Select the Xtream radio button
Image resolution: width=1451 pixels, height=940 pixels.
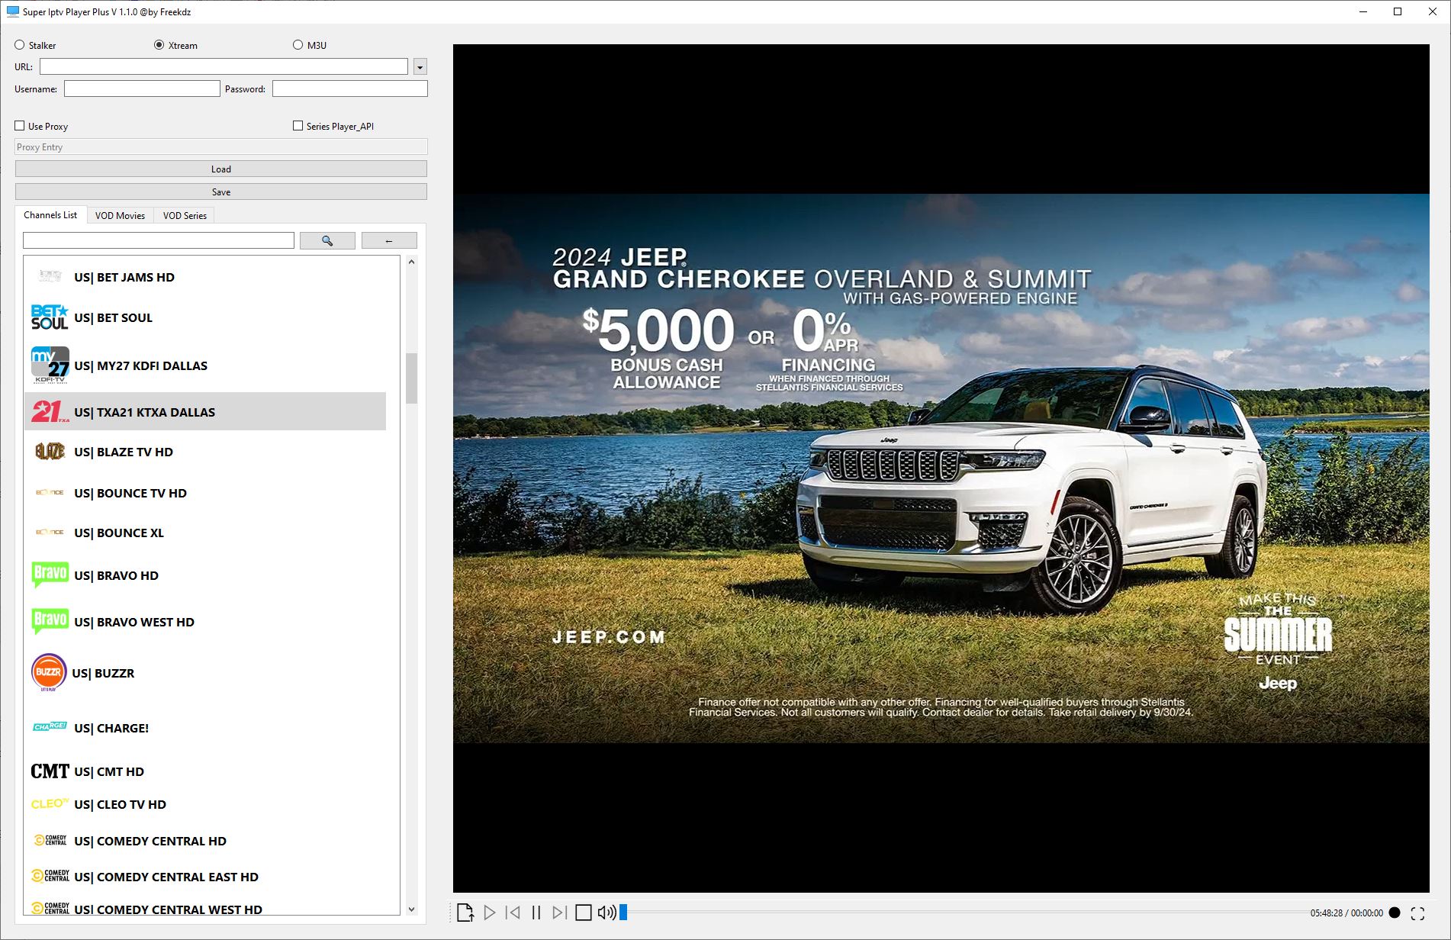point(159,45)
